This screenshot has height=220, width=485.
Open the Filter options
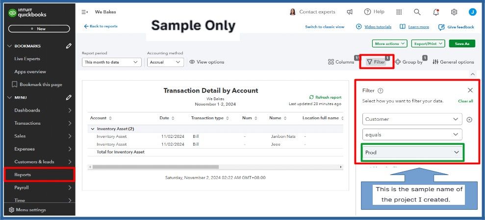tap(376, 62)
